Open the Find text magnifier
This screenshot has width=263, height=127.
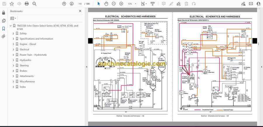34,4
